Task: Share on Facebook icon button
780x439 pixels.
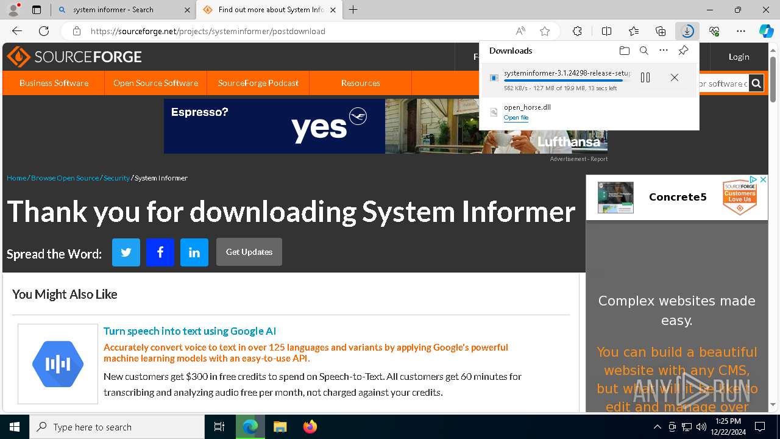Action: [160, 252]
